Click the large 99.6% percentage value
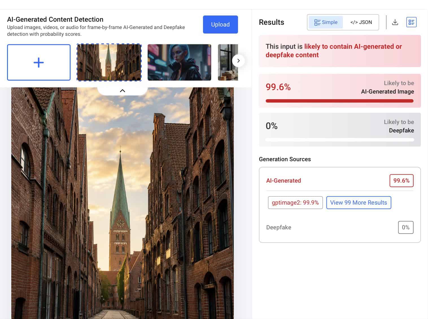This screenshot has height=319, width=428. 278,87
